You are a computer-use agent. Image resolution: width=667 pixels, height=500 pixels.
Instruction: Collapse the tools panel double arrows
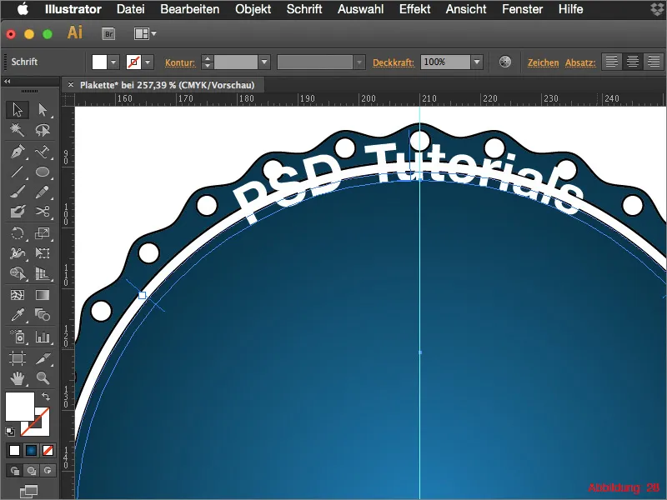[x=8, y=81]
